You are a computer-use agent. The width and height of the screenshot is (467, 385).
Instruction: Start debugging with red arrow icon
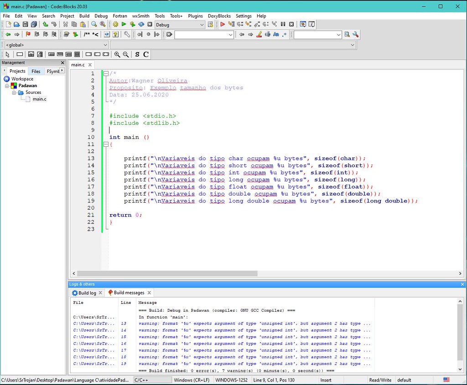coord(223,25)
